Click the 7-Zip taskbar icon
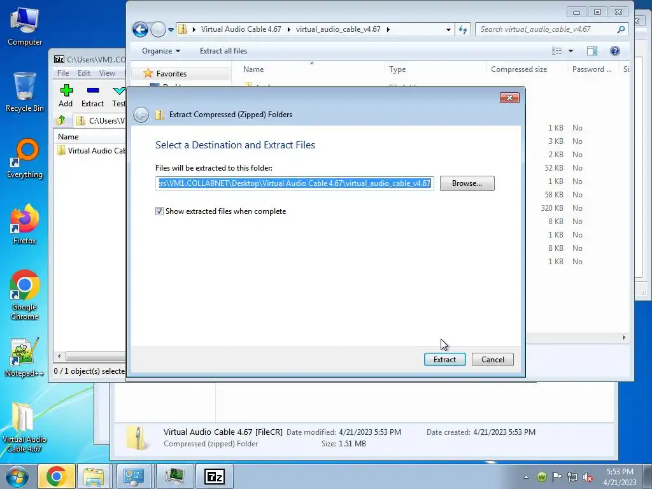652x489 pixels. tap(215, 476)
